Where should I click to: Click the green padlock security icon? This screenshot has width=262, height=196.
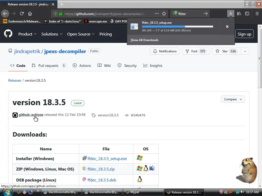pyautogui.click(x=61, y=14)
